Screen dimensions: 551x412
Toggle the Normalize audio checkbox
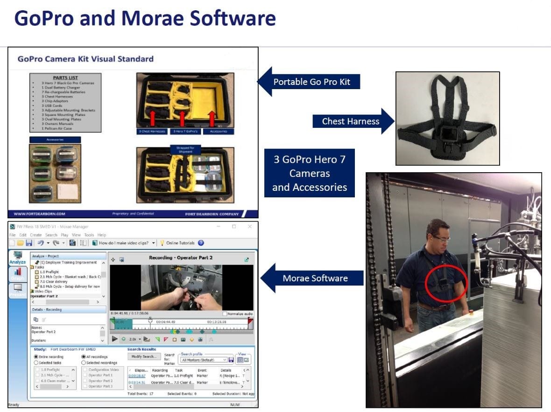[x=225, y=314]
